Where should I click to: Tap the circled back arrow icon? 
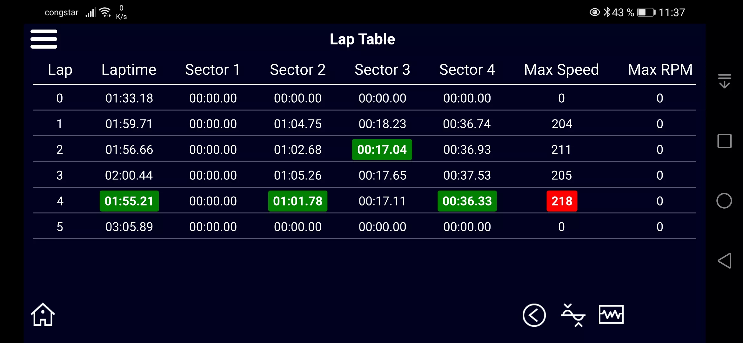click(x=534, y=315)
